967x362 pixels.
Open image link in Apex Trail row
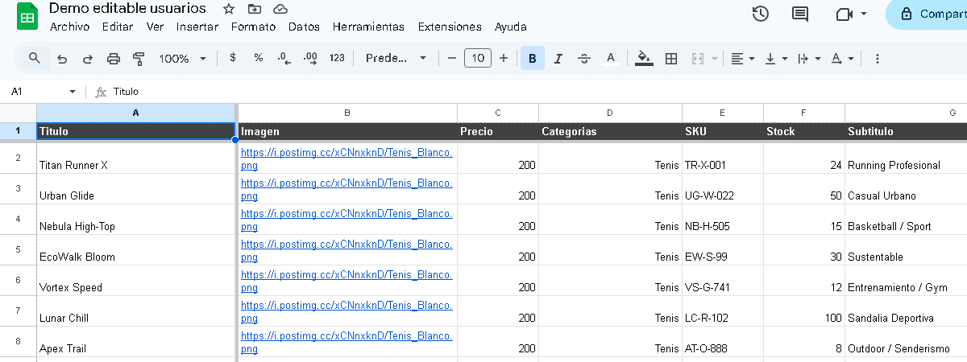tap(347, 342)
